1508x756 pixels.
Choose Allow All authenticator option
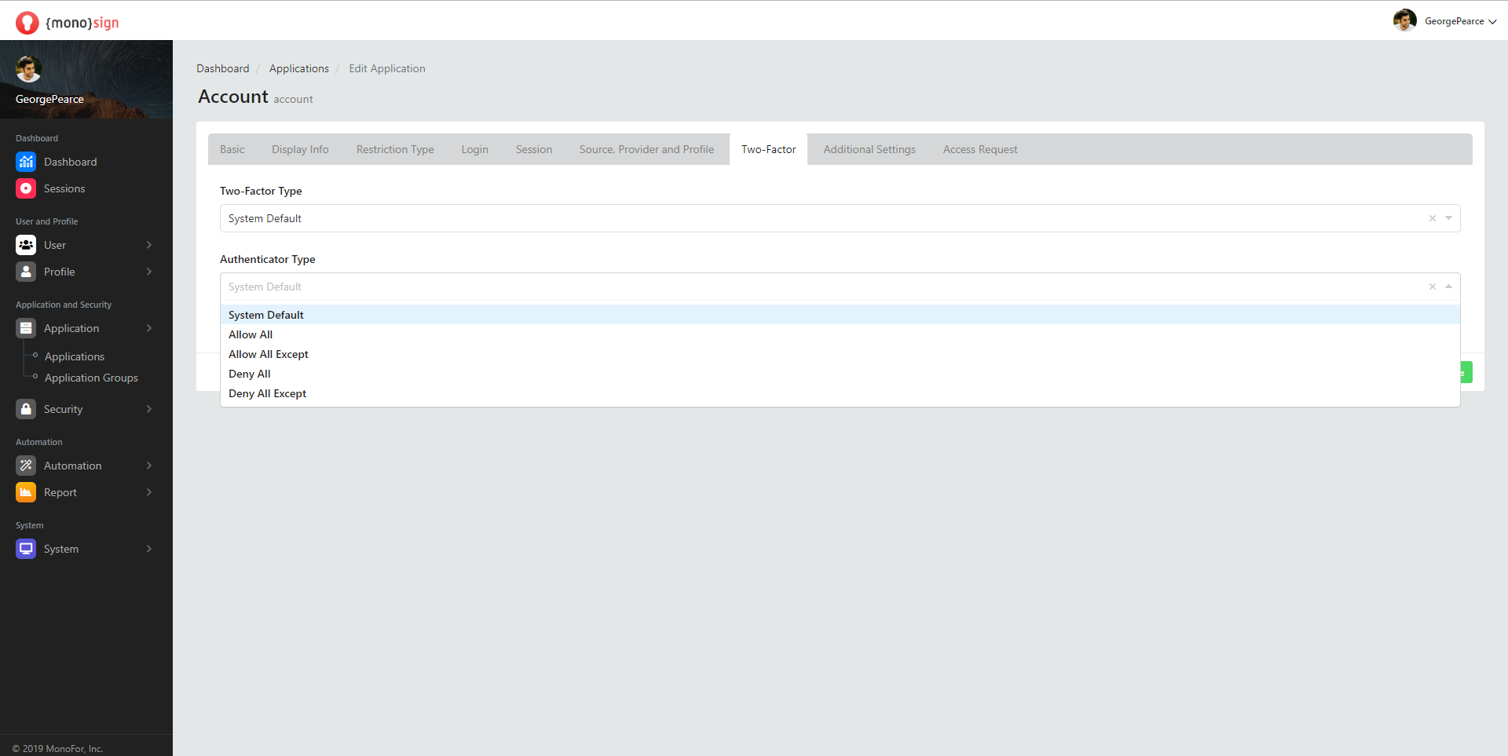840,334
